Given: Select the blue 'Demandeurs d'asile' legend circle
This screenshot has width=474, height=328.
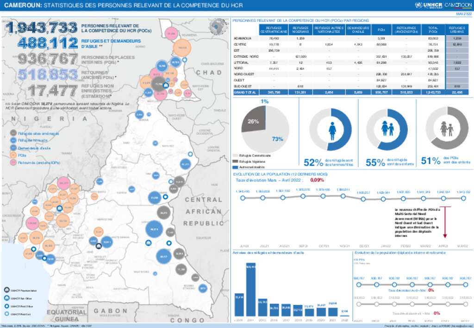Looking at the screenshot, I should click(x=13, y=148).
